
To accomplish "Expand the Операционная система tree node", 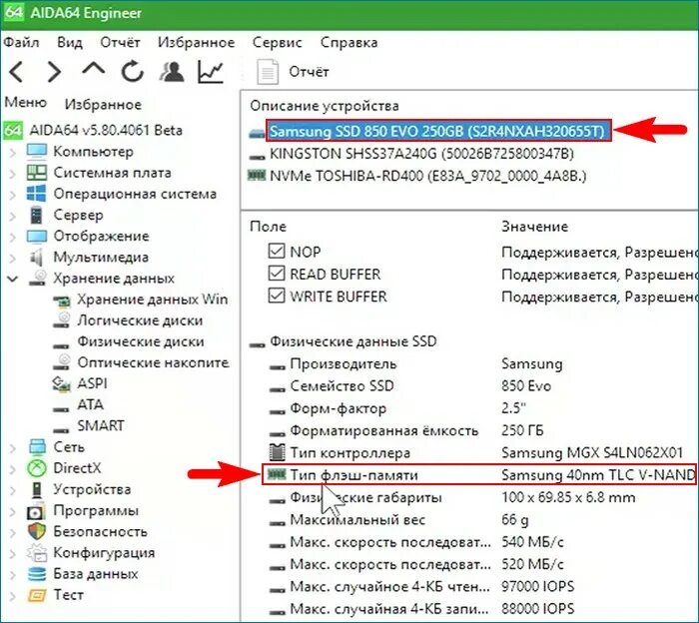I will pos(13,195).
